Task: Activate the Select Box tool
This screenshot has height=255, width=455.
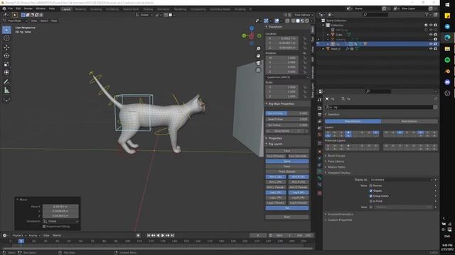Action: 6,30
